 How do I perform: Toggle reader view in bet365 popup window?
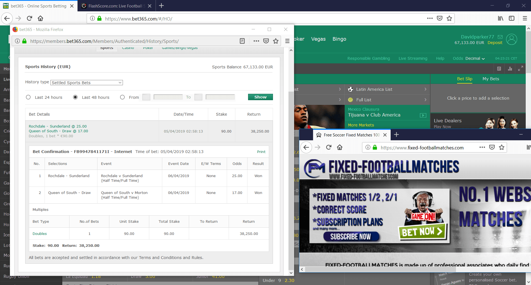point(242,41)
